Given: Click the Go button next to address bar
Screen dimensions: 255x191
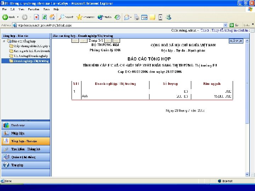Looking at the screenshot, I should pyautogui.click(x=234, y=25).
